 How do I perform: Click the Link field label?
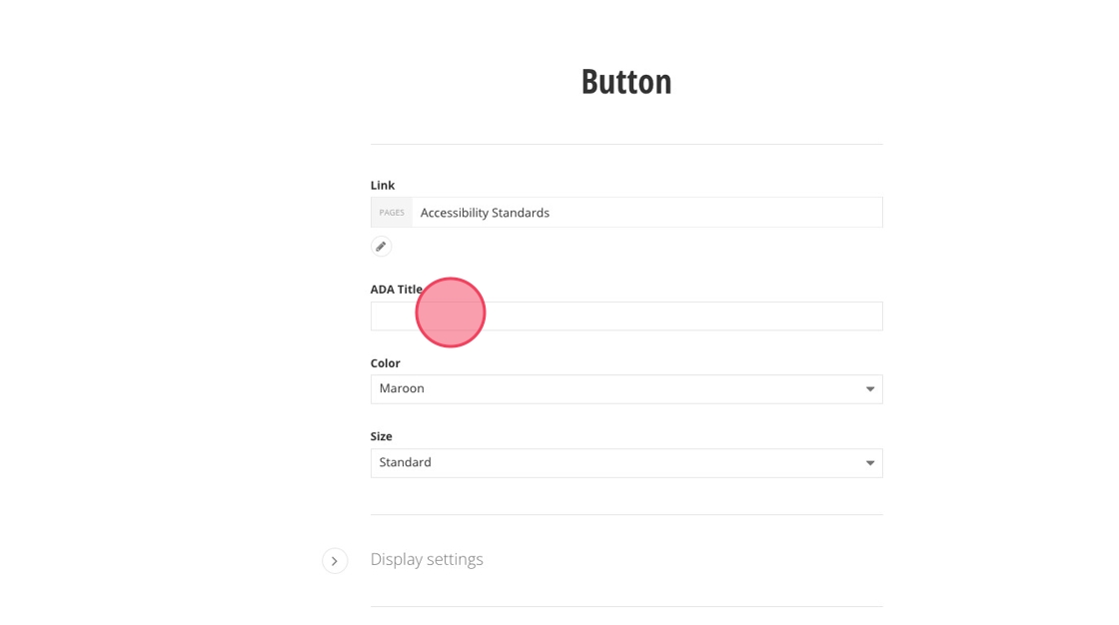click(x=383, y=186)
